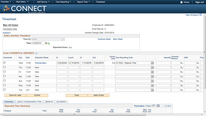
Task: Click the Sign out link
Action: (x=200, y=2)
